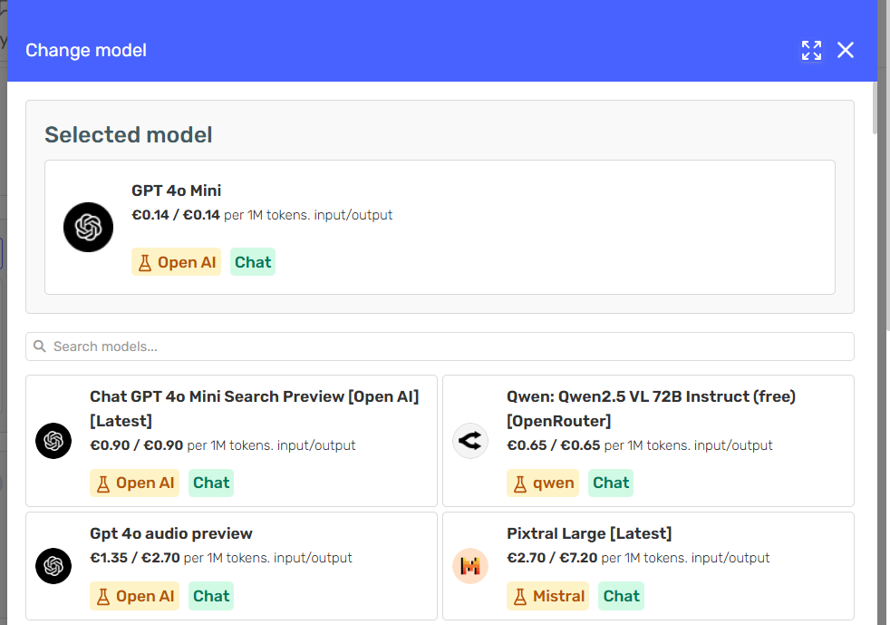Select the Pixtral Large [Latest] title

click(589, 533)
